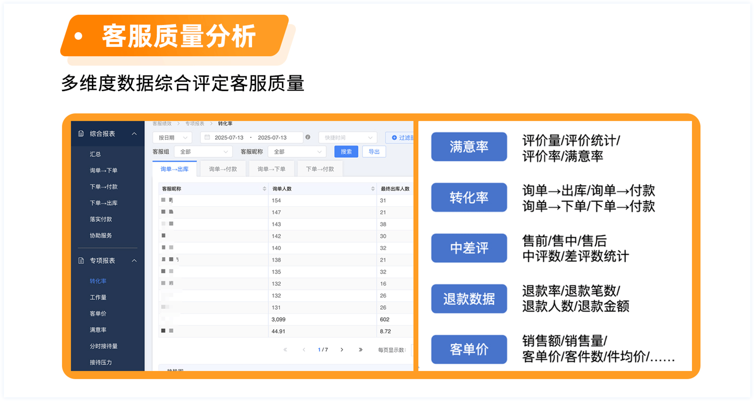Jump to last page double arrow
This screenshot has width=755, height=402.
(360, 350)
